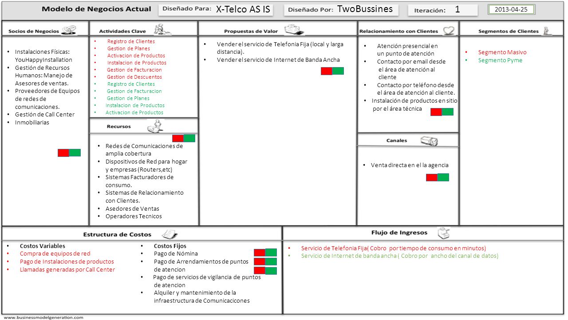This screenshot has width=568, height=320.
Task: Click red 'Llamadas generadas por Call Center'
Action: tap(67, 270)
